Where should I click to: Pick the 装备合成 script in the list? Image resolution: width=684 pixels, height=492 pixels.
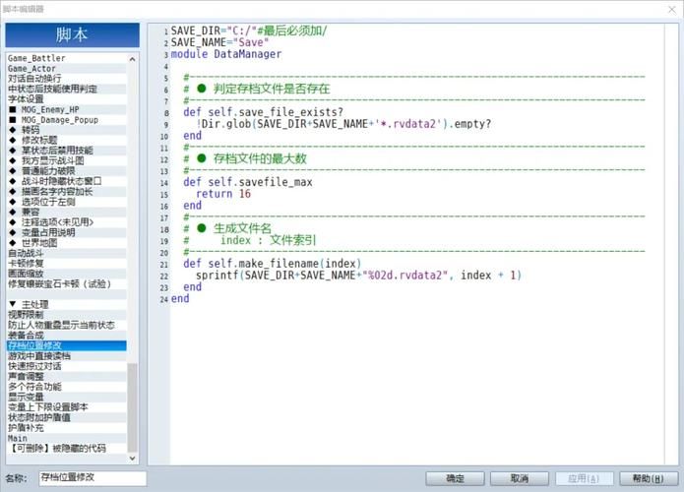point(28,335)
